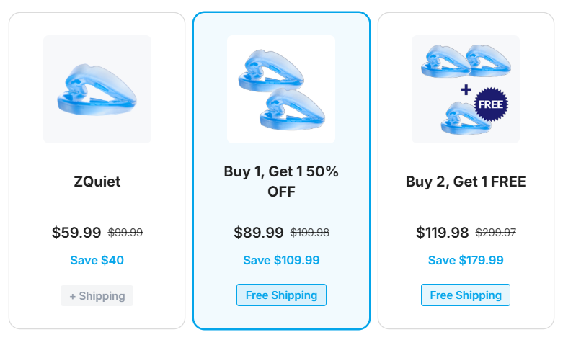Click the single ZQuiet mouthpiece image
This screenshot has width=563, height=340.
(x=97, y=89)
